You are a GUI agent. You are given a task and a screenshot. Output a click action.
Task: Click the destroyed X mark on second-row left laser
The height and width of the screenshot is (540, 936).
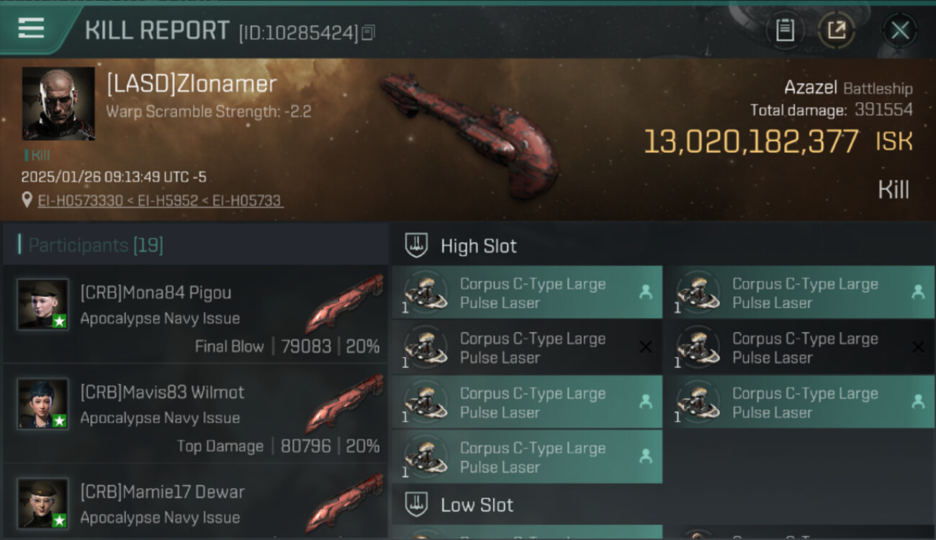tap(645, 347)
